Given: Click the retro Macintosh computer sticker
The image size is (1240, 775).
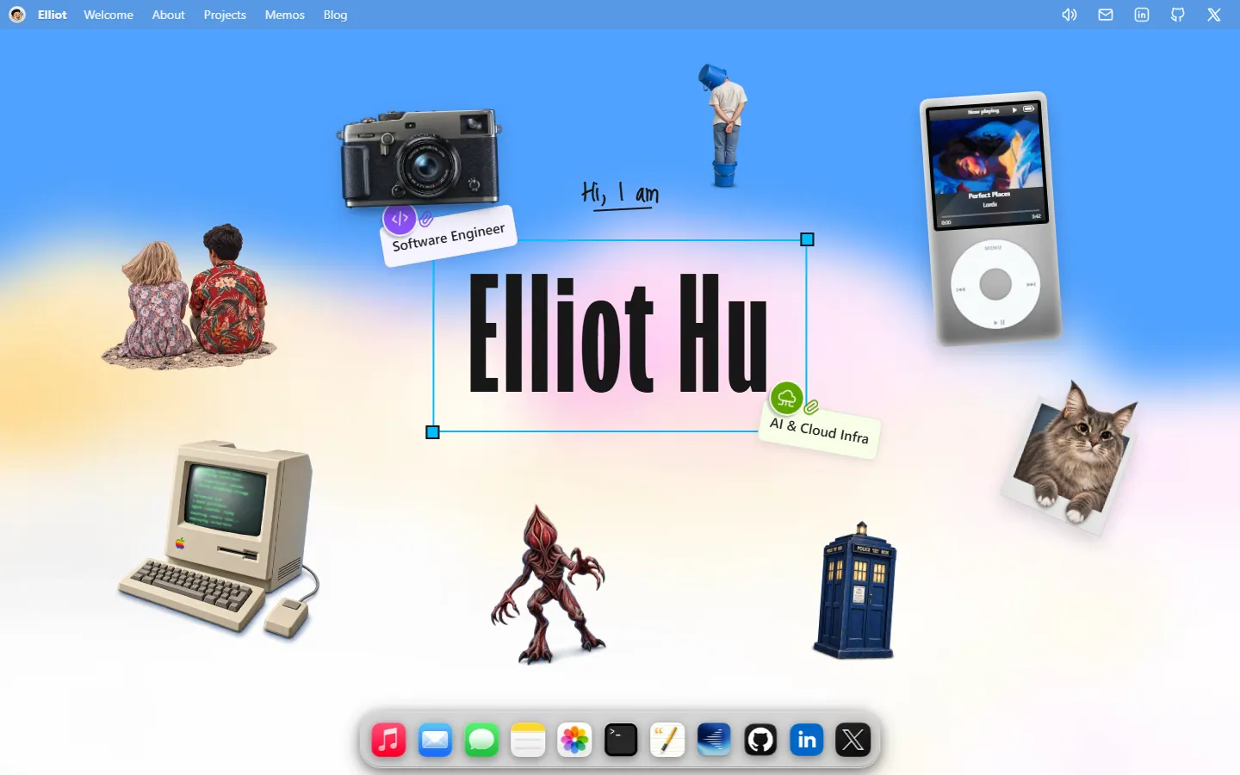Looking at the screenshot, I should 219,541.
